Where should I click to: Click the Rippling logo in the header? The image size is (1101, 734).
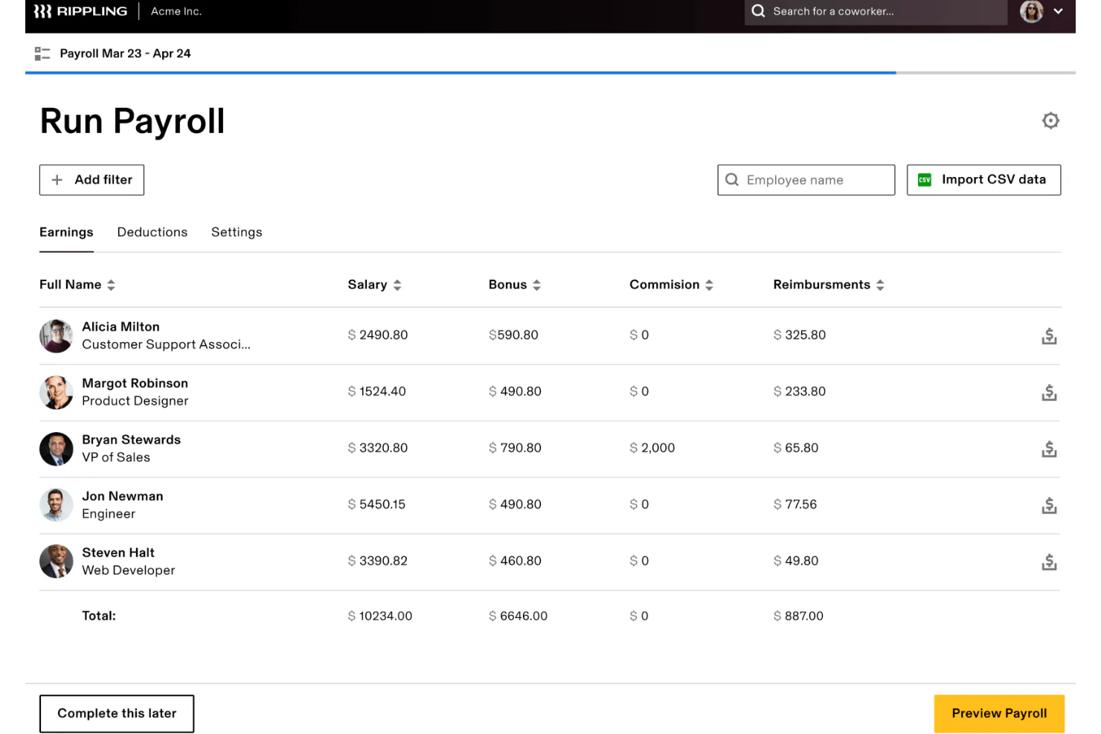pos(80,11)
